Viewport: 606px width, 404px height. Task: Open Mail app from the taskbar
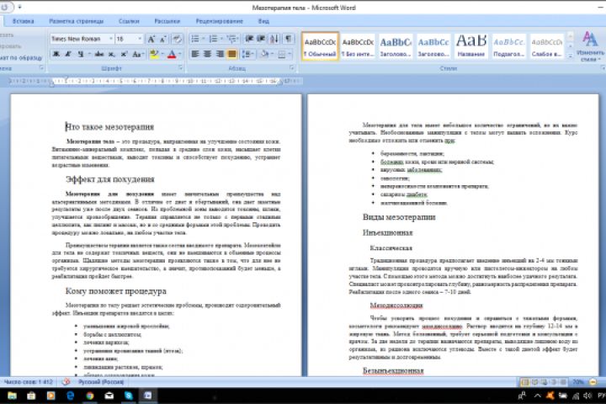(109, 396)
